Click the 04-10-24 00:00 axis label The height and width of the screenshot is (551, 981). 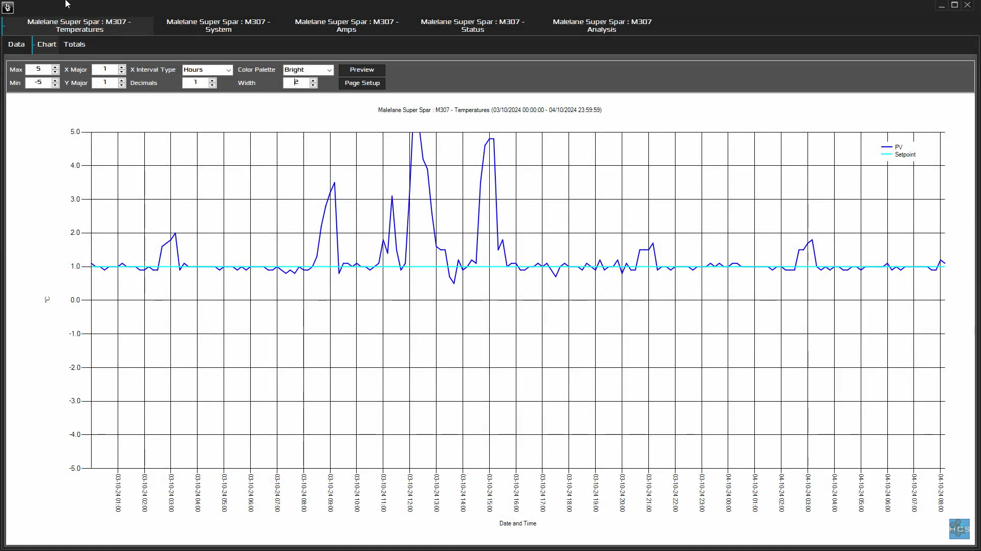[728, 493]
